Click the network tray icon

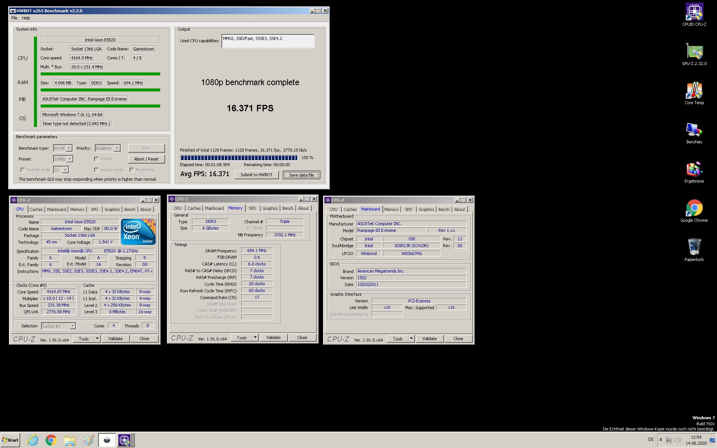pyautogui.click(x=669, y=440)
